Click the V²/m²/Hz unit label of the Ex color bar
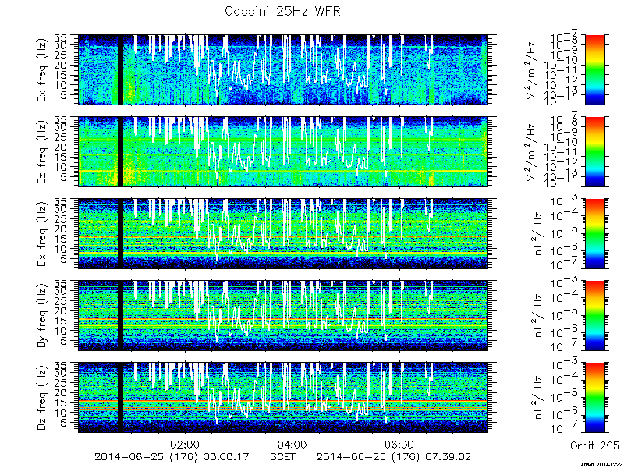Image resolution: width=624 pixels, height=468 pixels. (532, 69)
